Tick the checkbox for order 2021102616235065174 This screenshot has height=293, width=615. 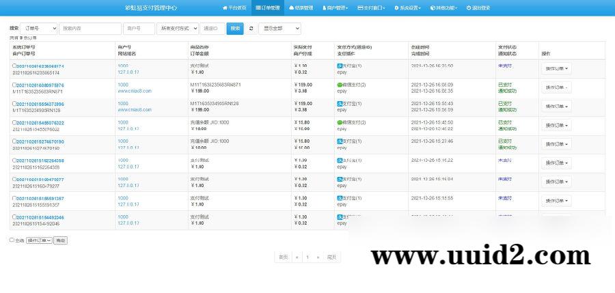pyautogui.click(x=14, y=66)
